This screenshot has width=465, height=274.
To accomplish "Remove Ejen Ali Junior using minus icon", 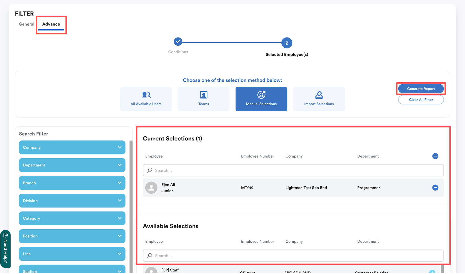I will (435, 188).
